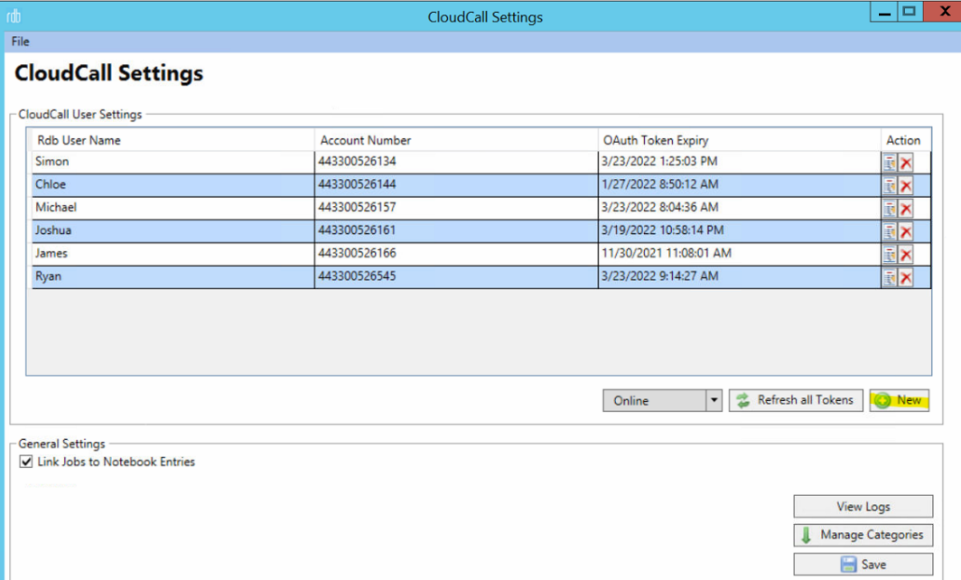
Task: Open View Logs
Action: 863,506
